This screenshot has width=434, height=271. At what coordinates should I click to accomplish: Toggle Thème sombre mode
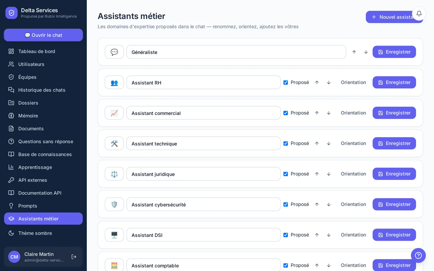click(x=43, y=233)
